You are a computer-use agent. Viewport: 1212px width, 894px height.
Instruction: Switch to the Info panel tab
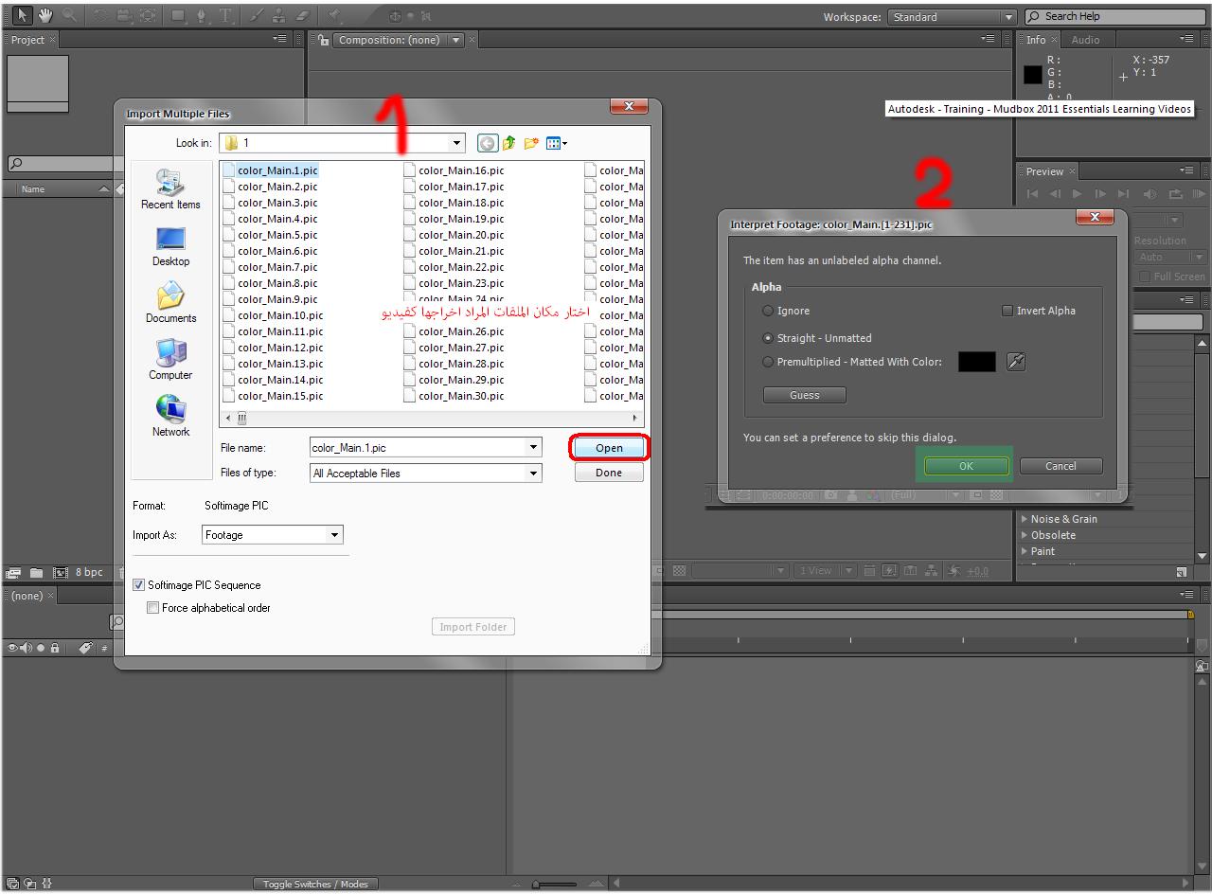click(x=1036, y=40)
